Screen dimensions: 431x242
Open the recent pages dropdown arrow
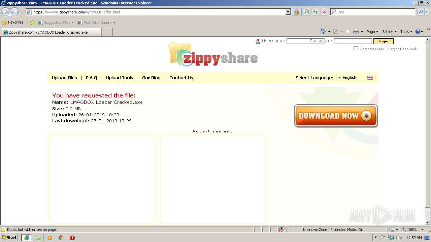point(22,12)
